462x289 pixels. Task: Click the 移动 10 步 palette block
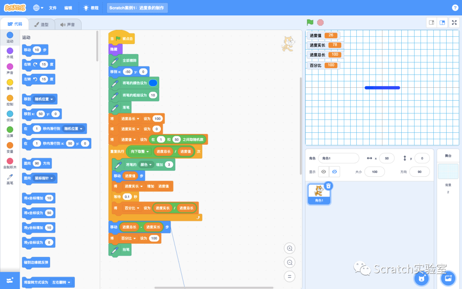tap(35, 50)
